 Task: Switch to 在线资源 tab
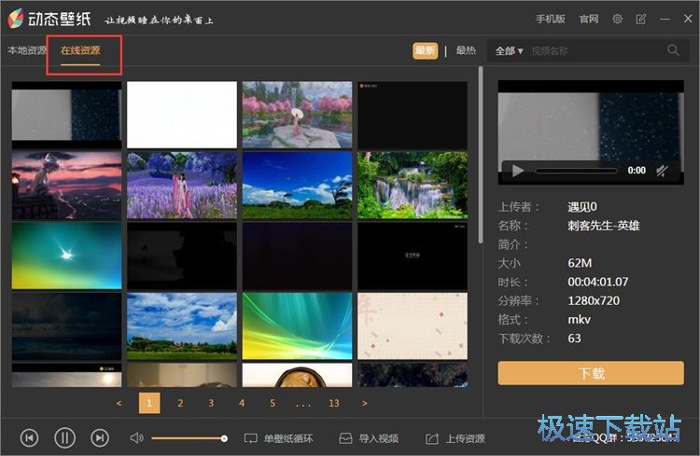pos(80,50)
